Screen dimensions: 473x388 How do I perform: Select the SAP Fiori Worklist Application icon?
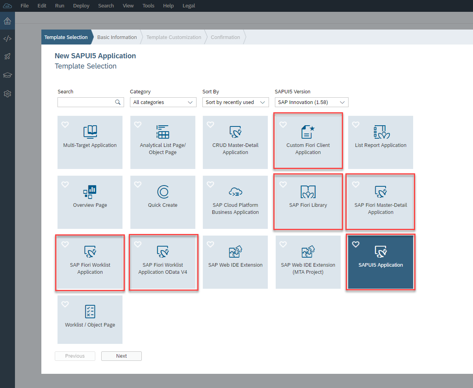pyautogui.click(x=90, y=252)
